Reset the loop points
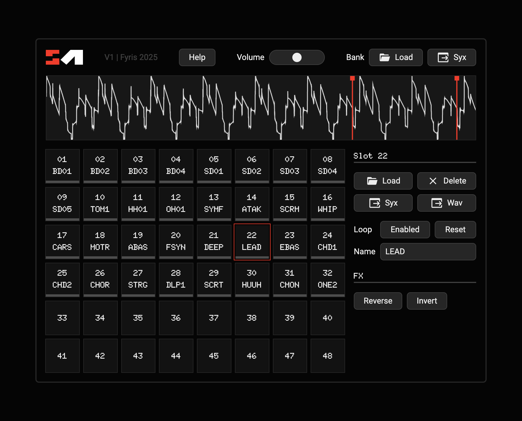The height and width of the screenshot is (421, 522). pos(455,229)
